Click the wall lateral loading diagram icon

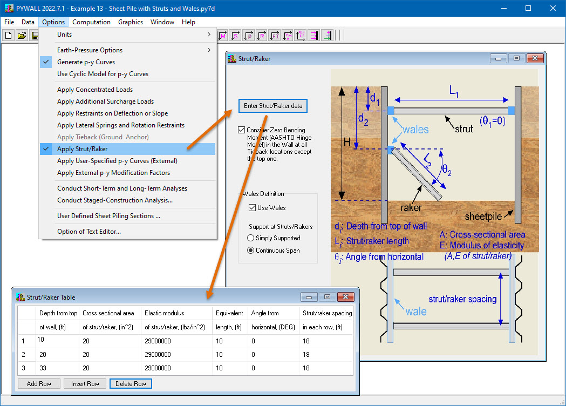(315, 35)
